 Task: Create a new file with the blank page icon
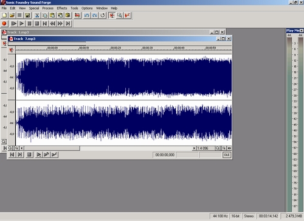tap(4, 15)
